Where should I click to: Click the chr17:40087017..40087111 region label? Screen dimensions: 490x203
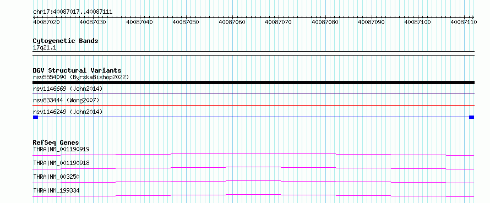point(73,12)
